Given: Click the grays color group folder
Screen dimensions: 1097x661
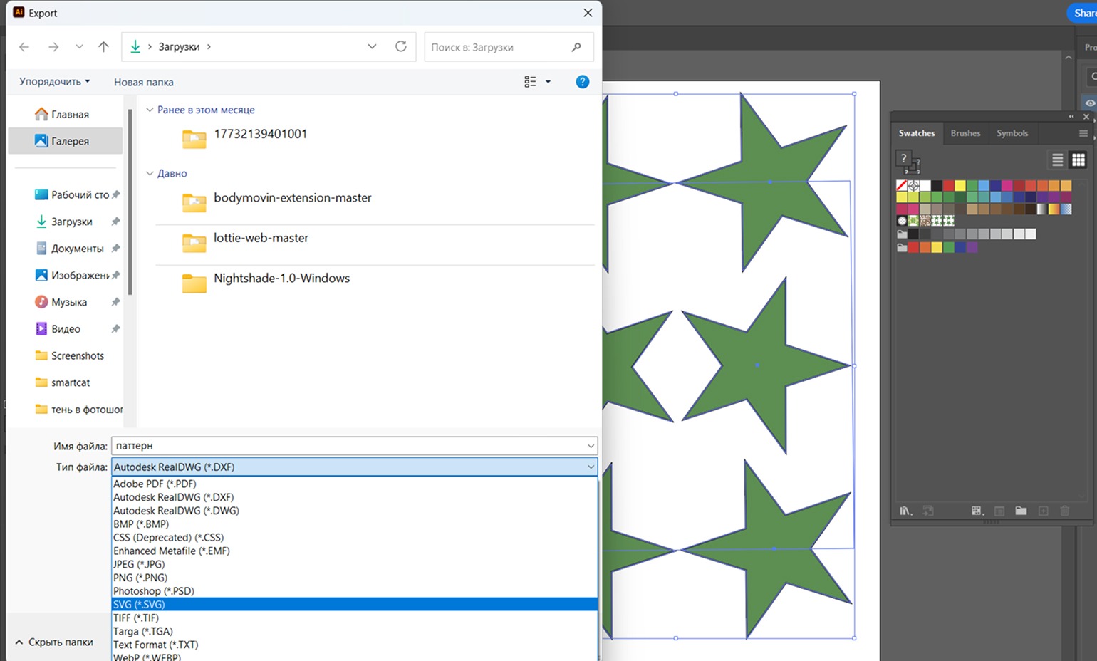Looking at the screenshot, I should (x=902, y=234).
